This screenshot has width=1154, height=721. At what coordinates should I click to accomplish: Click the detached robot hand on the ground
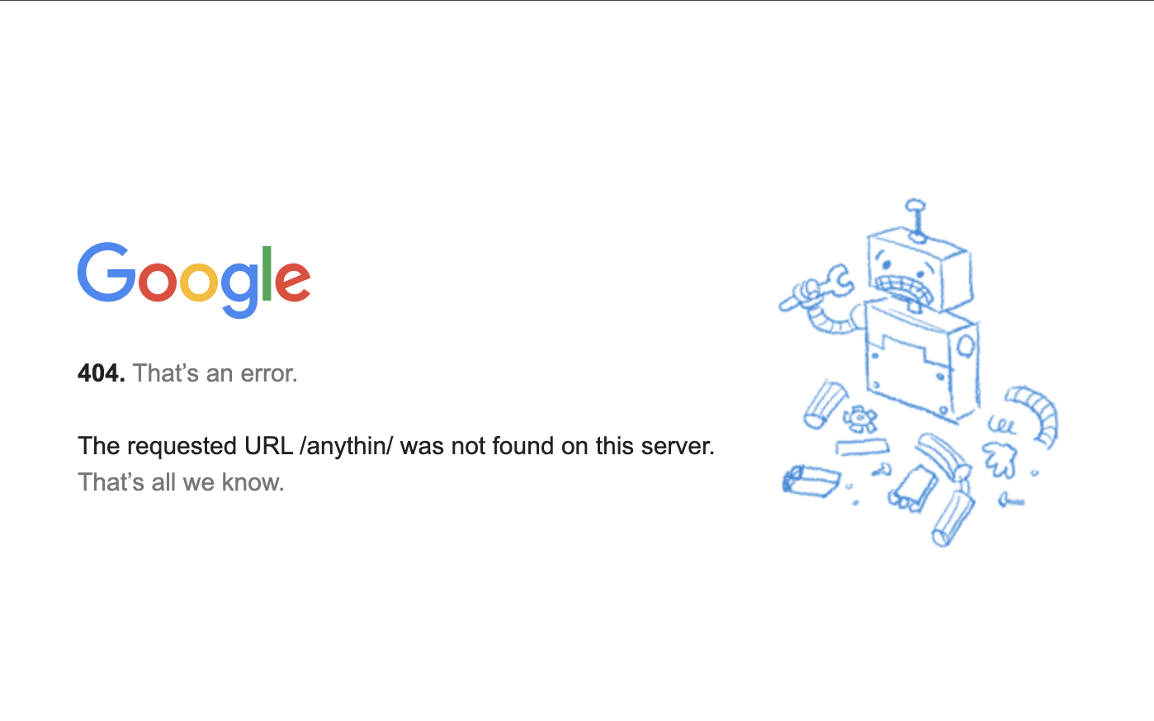[x=1000, y=458]
